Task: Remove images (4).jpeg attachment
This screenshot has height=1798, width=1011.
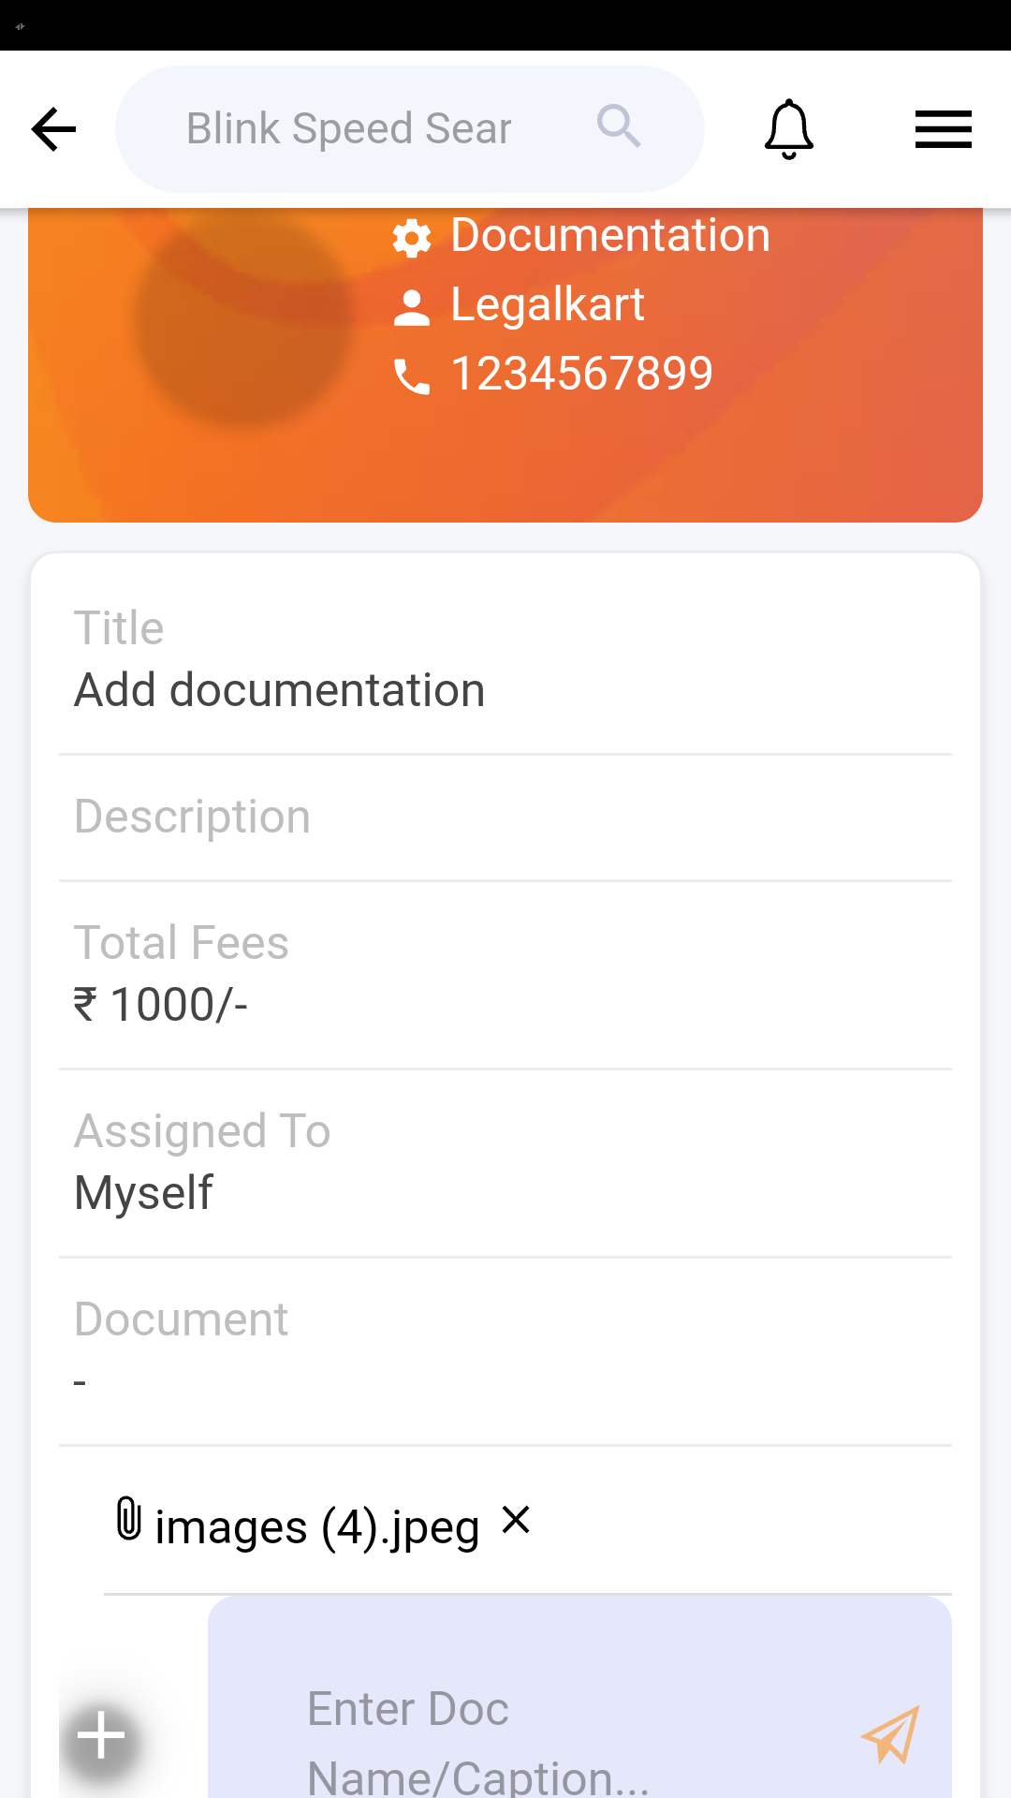Action: click(x=516, y=1519)
